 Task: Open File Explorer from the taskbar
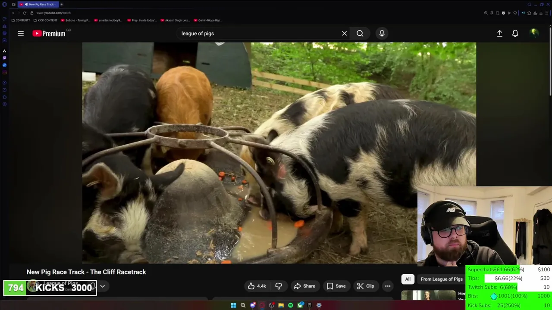tap(281, 305)
